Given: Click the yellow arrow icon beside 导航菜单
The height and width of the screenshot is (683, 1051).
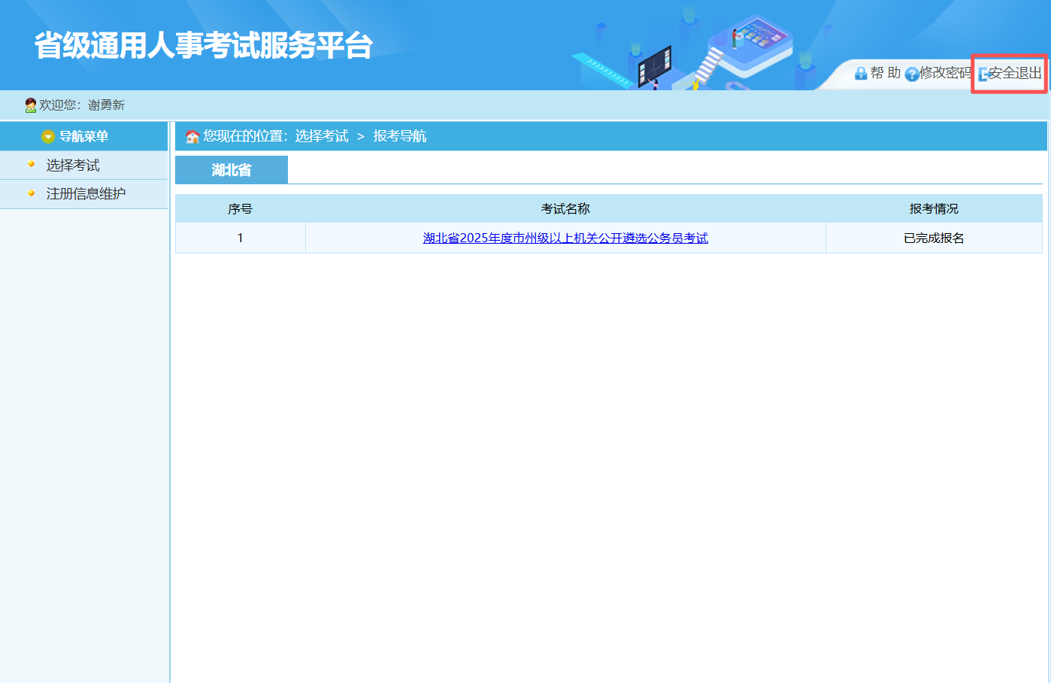Looking at the screenshot, I should coord(48,136).
